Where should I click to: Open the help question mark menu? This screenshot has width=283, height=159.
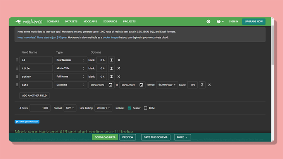(x=220, y=21)
